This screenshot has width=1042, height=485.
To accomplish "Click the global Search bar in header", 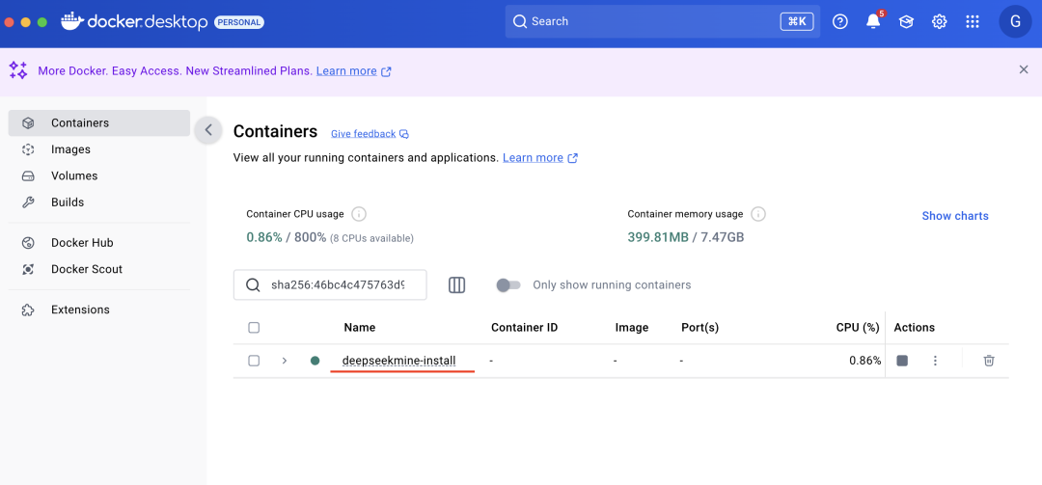I will pos(663,22).
